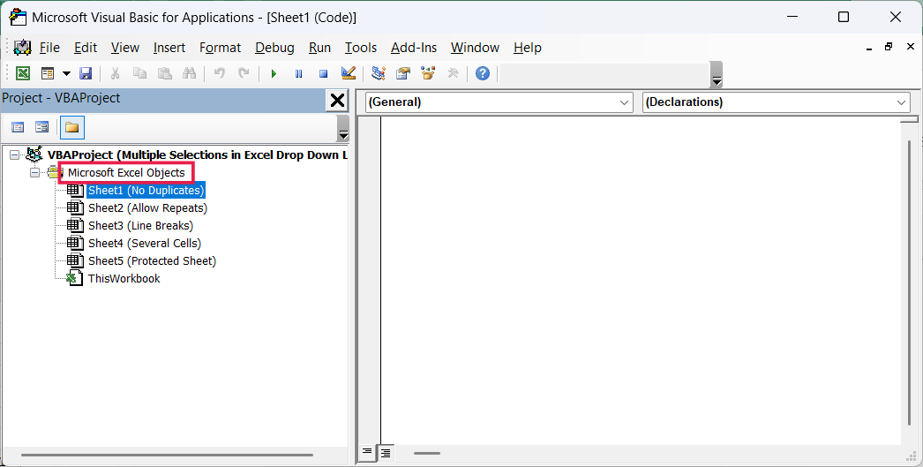Collapse the Microsoft Excel Objects folder

tap(34, 173)
